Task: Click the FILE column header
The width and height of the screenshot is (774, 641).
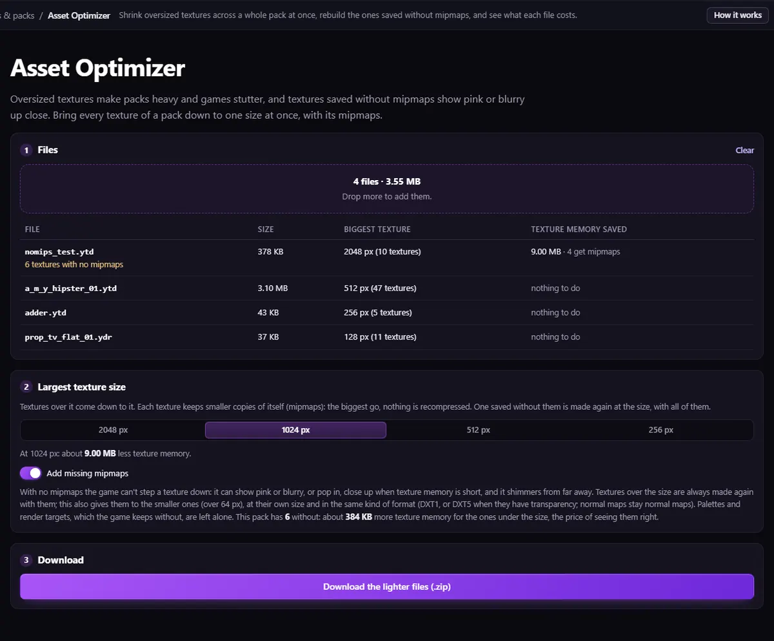Action: click(32, 229)
